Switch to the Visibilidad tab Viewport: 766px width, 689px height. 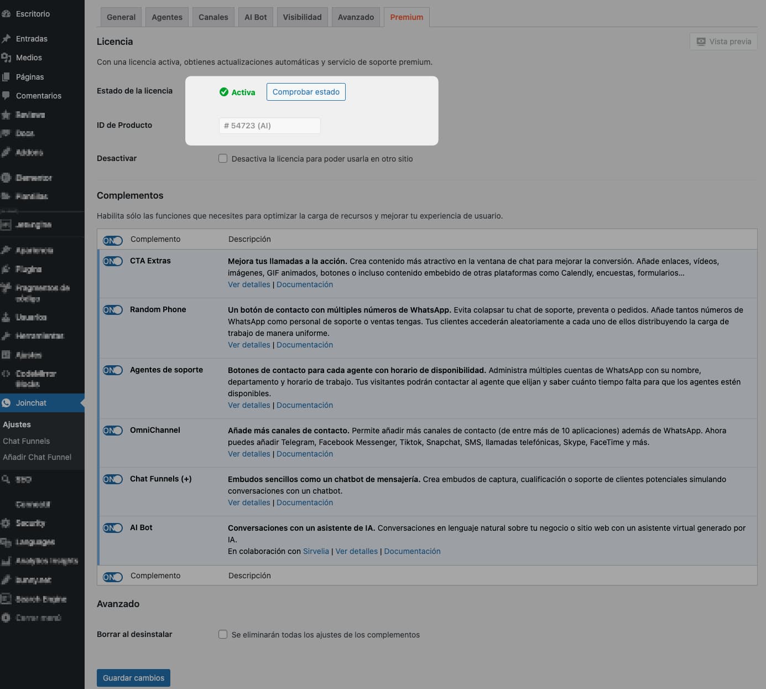pos(302,17)
